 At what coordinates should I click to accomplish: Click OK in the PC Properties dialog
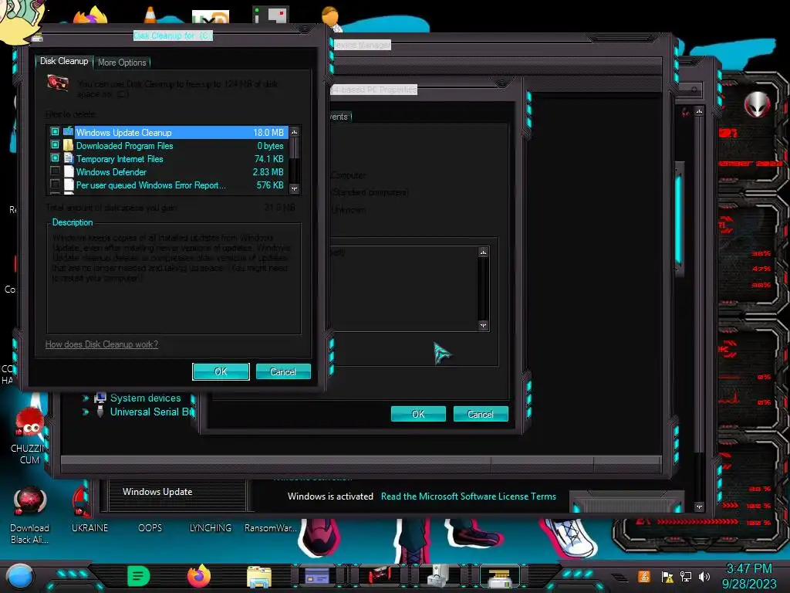click(418, 414)
